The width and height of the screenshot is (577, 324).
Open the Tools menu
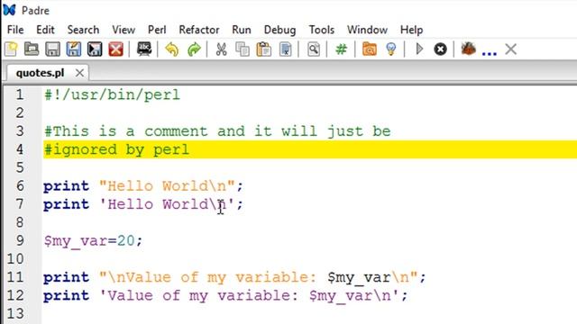321,30
